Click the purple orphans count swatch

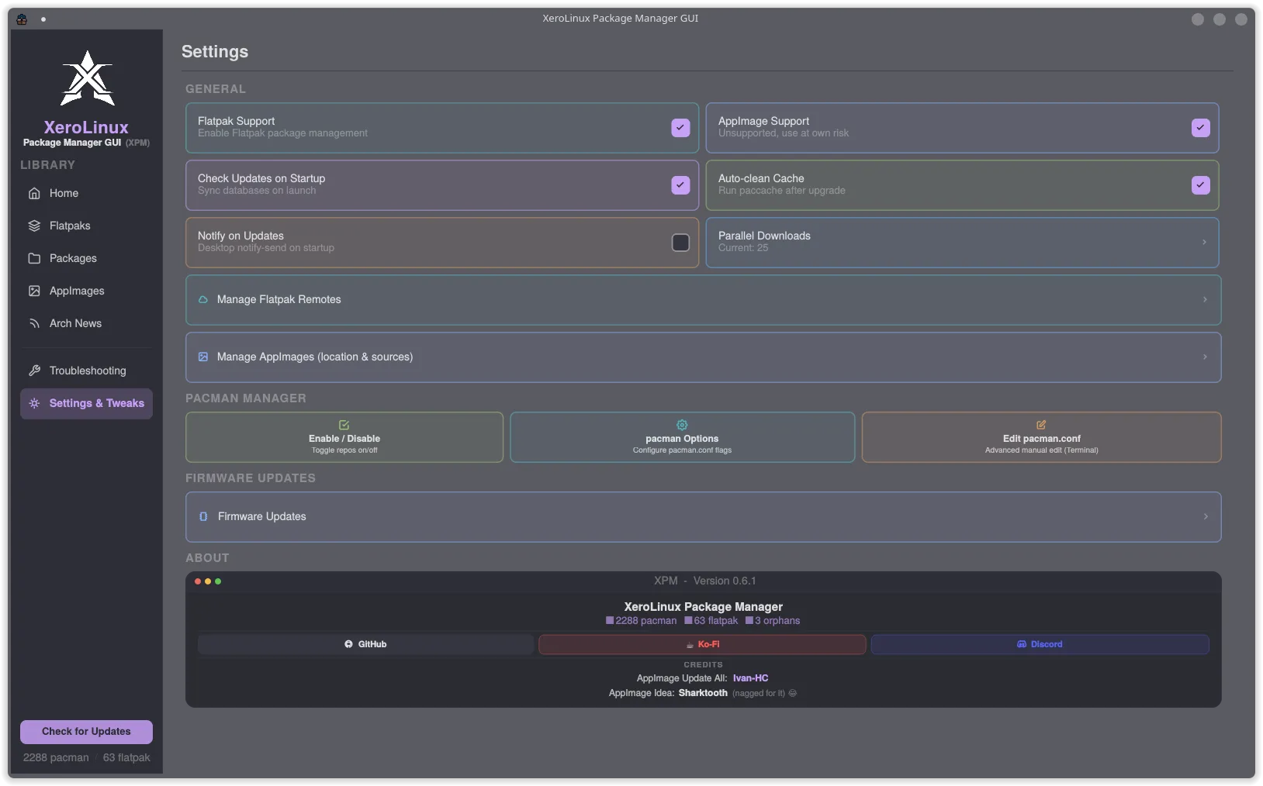point(749,621)
